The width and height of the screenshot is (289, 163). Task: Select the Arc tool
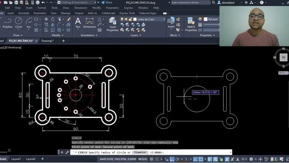pos(29,23)
